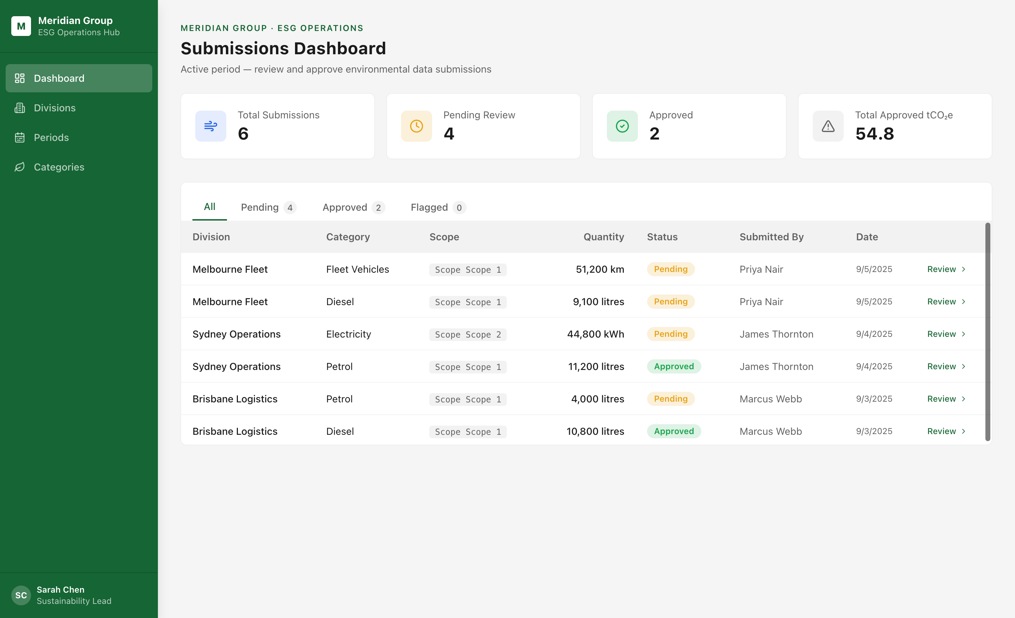
Task: Switch to the Approved tab
Action: (353, 207)
